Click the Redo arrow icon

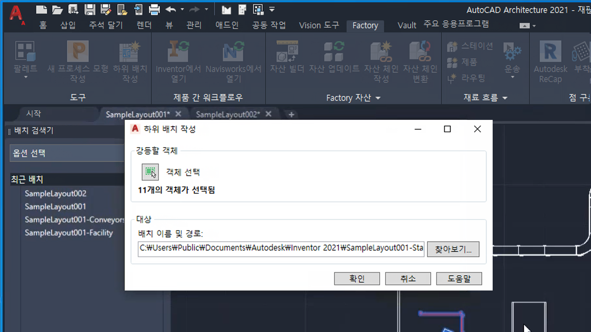(x=194, y=9)
